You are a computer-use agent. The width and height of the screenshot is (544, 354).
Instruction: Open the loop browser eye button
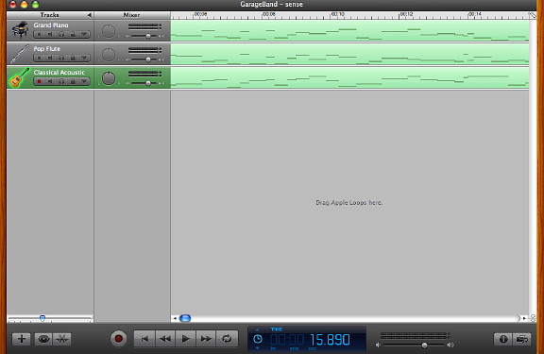click(43, 339)
